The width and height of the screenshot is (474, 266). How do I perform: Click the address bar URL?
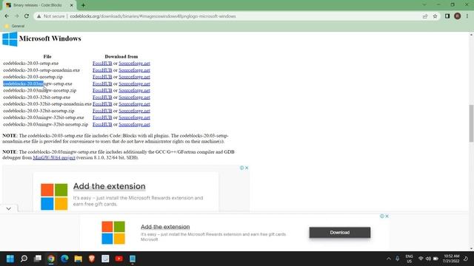(153, 16)
